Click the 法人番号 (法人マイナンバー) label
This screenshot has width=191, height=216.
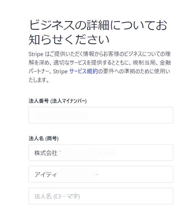[58, 101]
